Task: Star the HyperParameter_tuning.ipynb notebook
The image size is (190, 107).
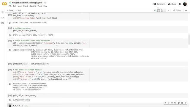Action: click(45, 2)
